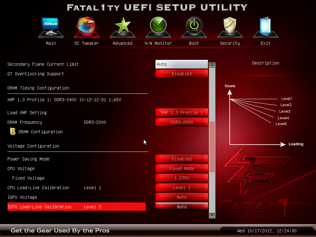Viewport: 316px width, 237px height.
Task: Set the Fixed Voltage 1.275V value
Action: click(x=181, y=178)
